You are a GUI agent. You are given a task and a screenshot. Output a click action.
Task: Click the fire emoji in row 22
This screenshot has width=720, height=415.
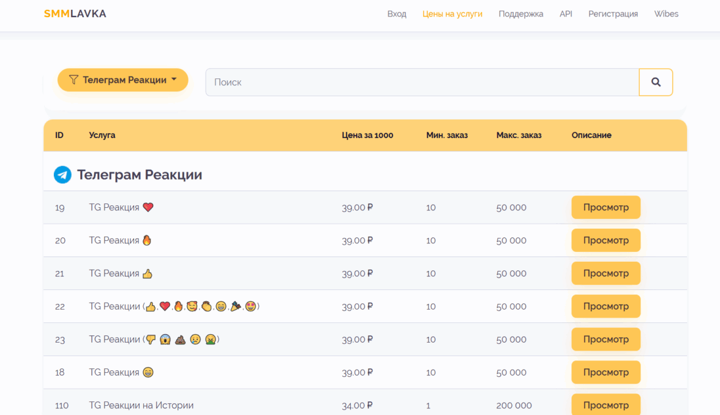178,306
